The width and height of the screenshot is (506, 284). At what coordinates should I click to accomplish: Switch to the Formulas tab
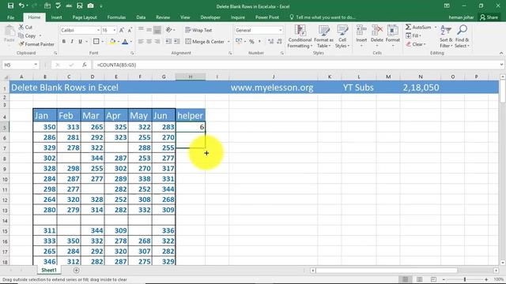(116, 17)
